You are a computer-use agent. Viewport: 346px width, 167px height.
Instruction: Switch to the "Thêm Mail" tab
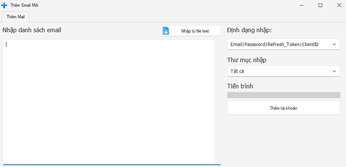pos(15,17)
